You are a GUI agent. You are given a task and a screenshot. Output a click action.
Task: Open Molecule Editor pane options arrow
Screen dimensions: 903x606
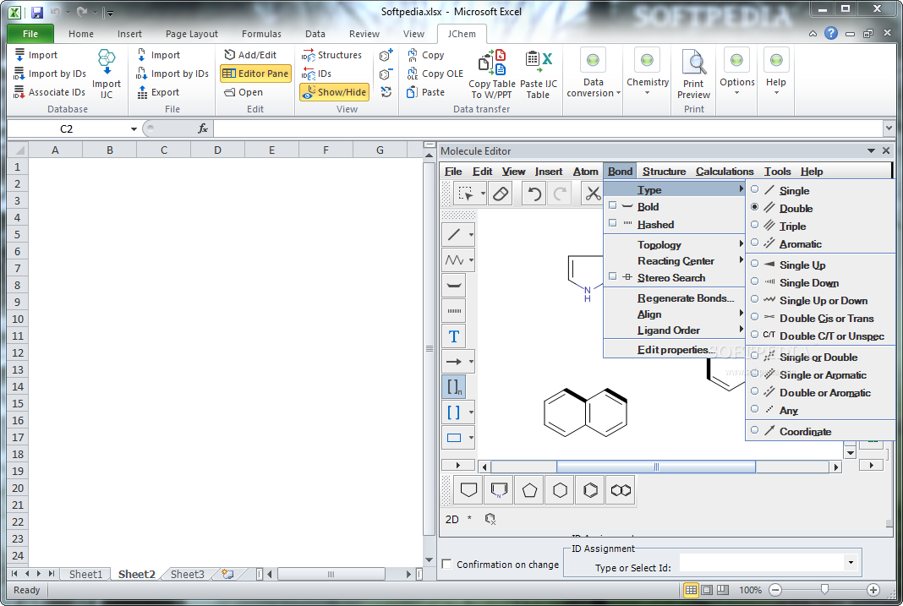pos(871,150)
